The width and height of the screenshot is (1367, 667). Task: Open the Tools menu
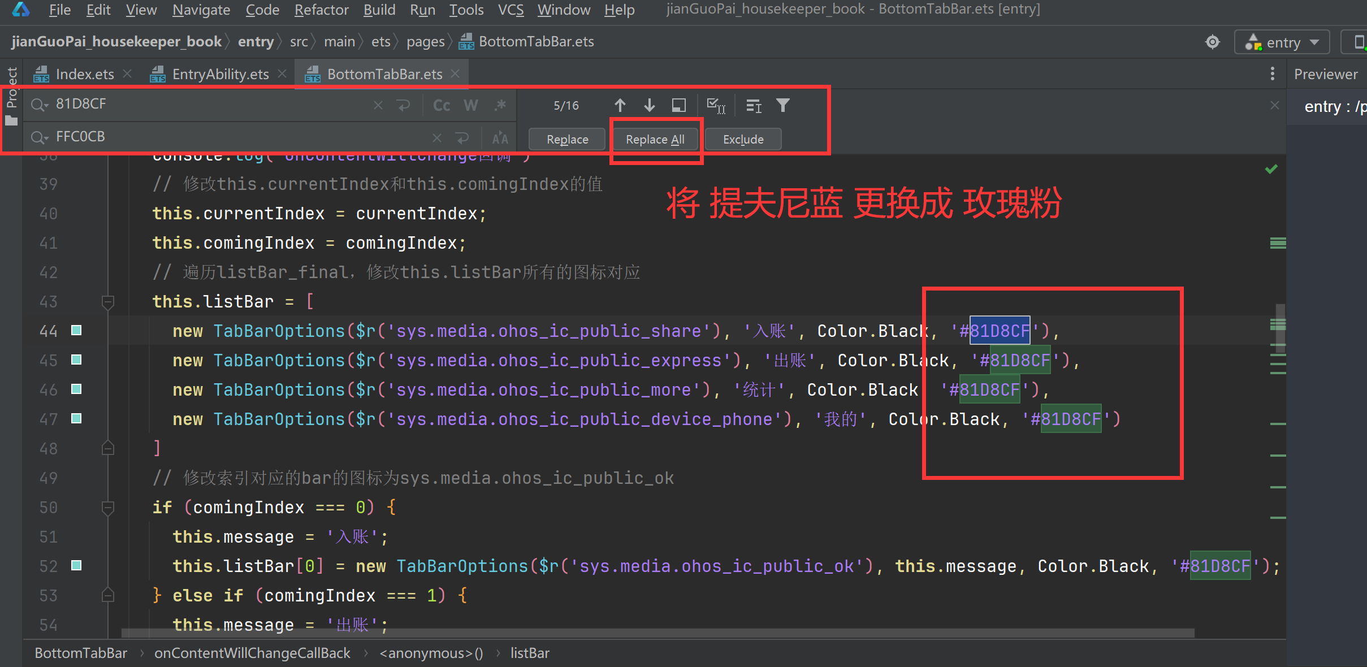tap(466, 10)
